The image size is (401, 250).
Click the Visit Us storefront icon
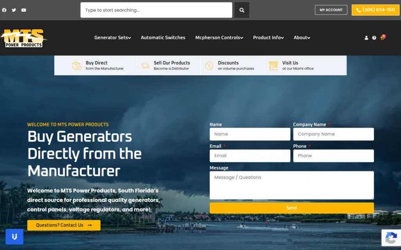coord(273,66)
